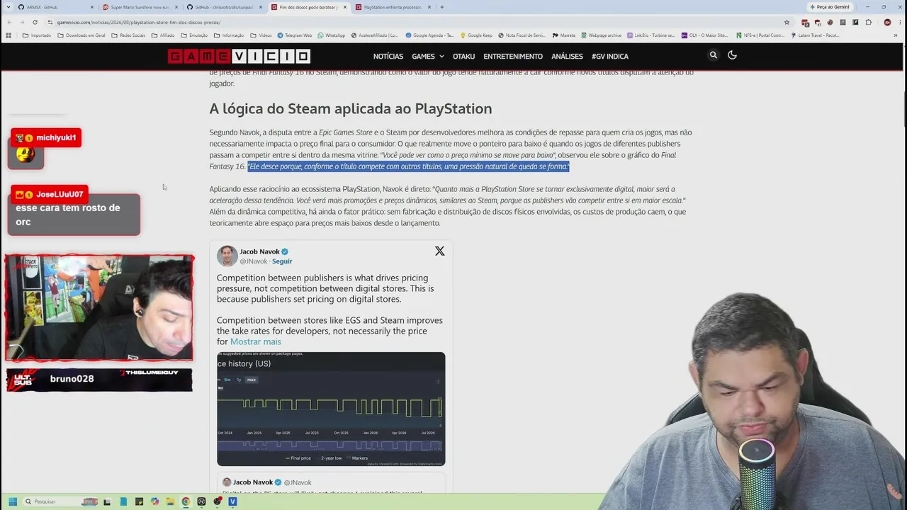
Task: Open Downloads em Geral bookmarks folder
Action: 81,35
